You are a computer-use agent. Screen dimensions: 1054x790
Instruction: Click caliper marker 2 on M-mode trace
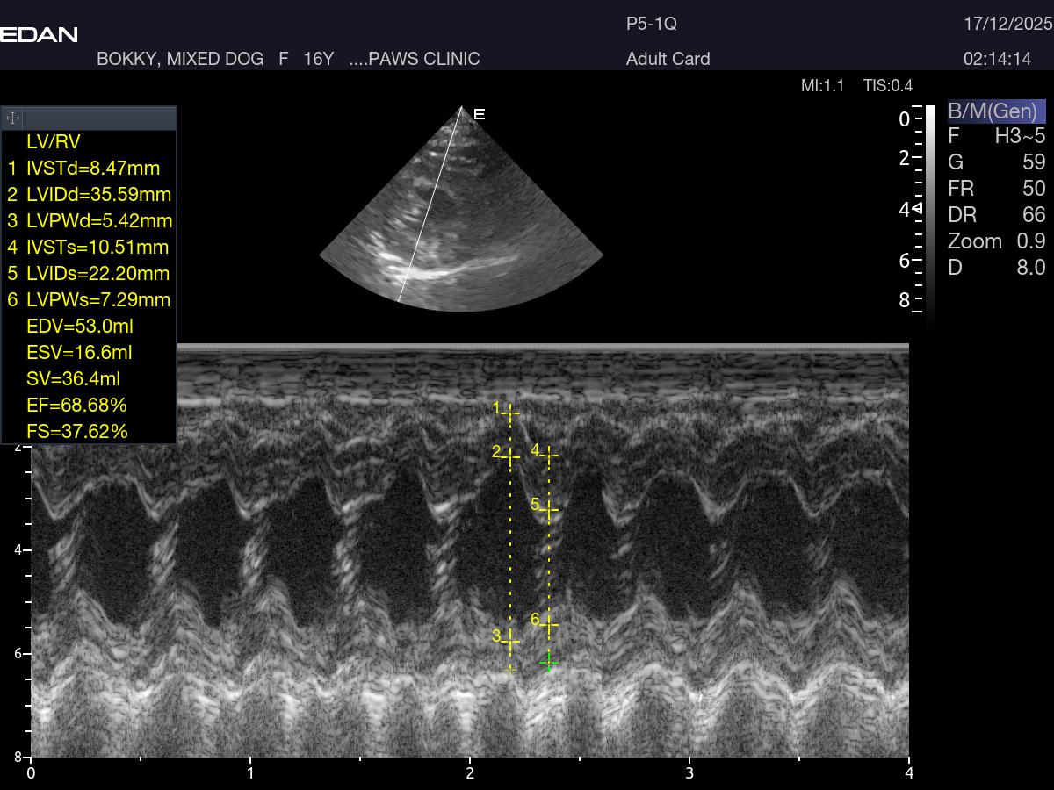click(x=510, y=456)
